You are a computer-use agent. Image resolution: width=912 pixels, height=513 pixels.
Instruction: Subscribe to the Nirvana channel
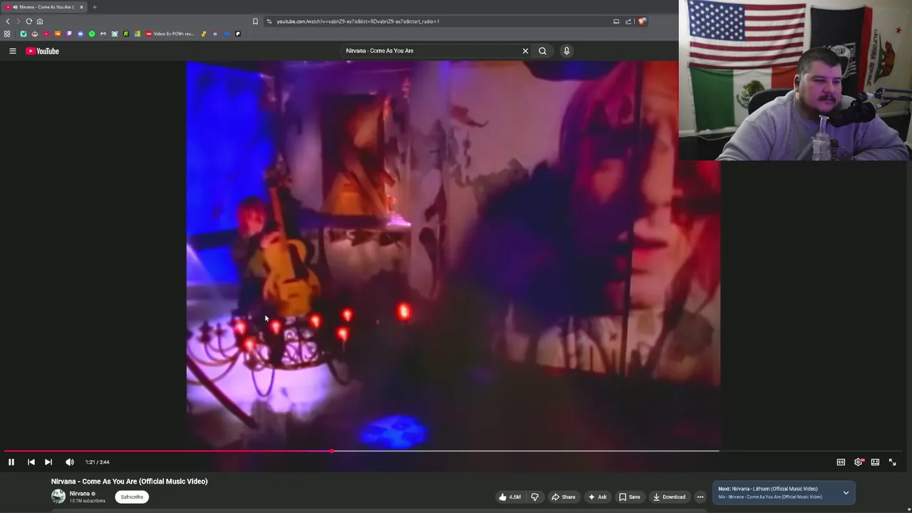point(132,497)
